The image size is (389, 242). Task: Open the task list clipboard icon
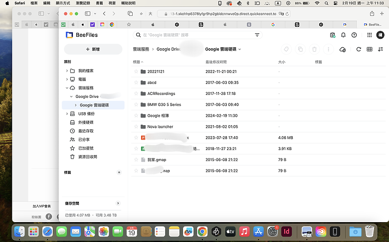[x=333, y=35]
